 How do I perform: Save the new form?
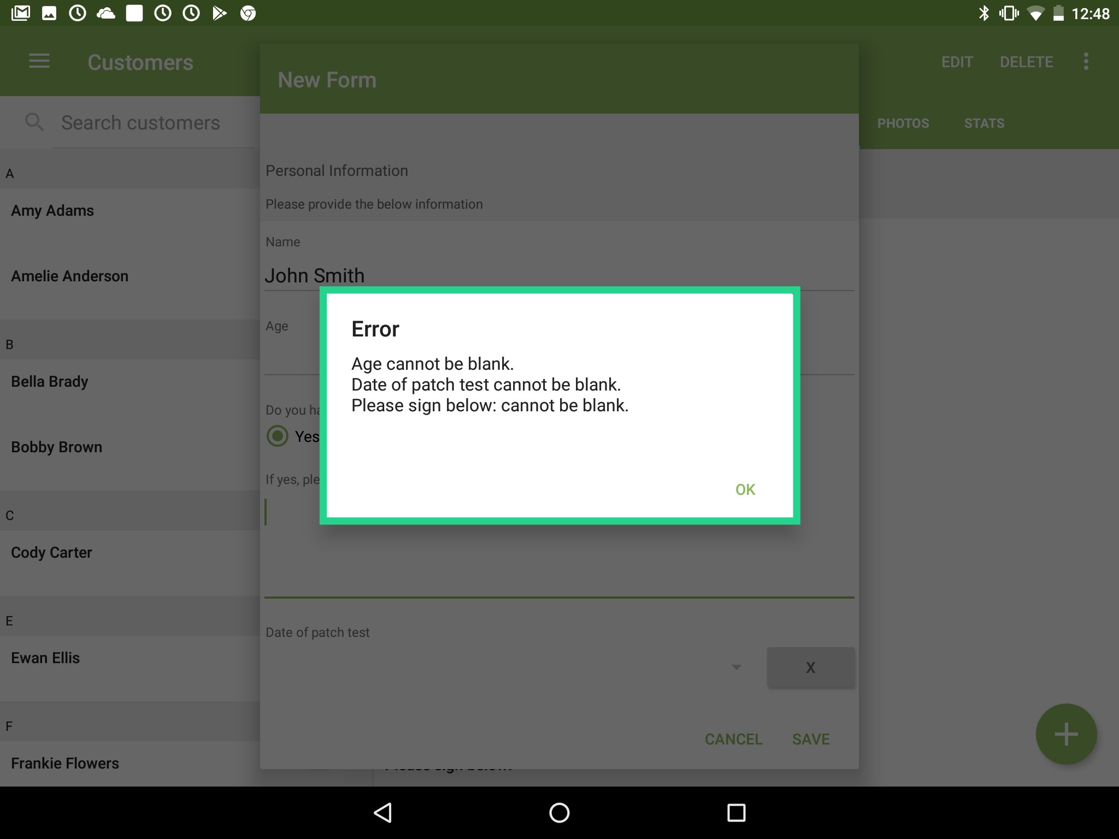811,739
